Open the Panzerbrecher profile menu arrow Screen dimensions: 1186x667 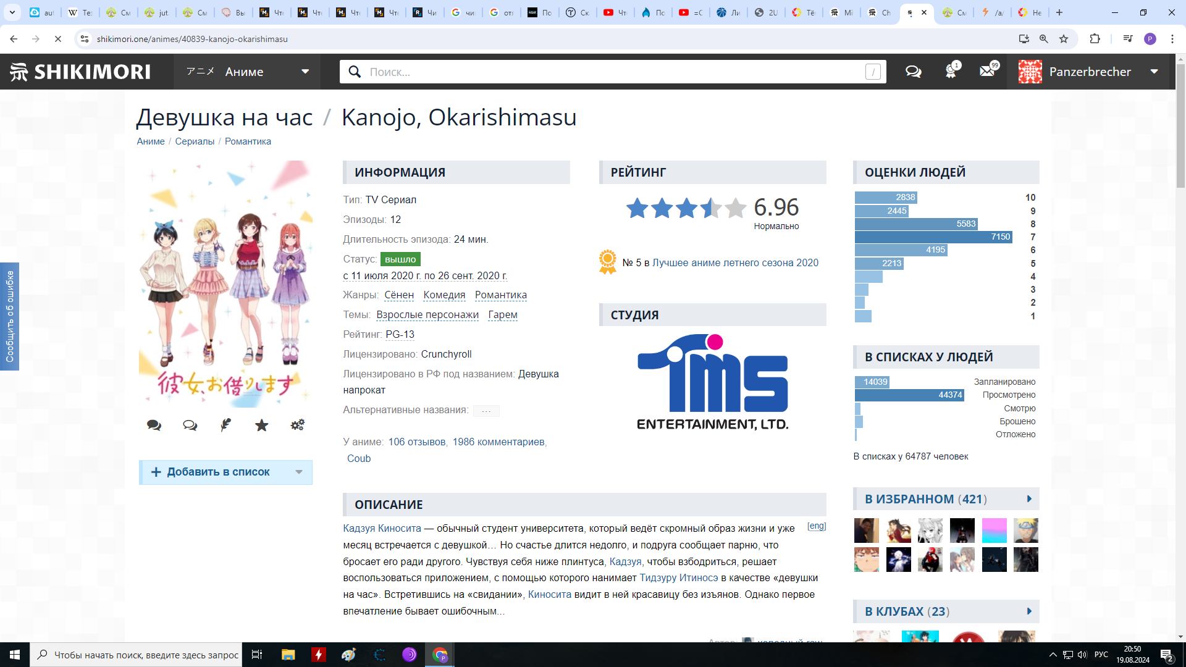[1154, 72]
